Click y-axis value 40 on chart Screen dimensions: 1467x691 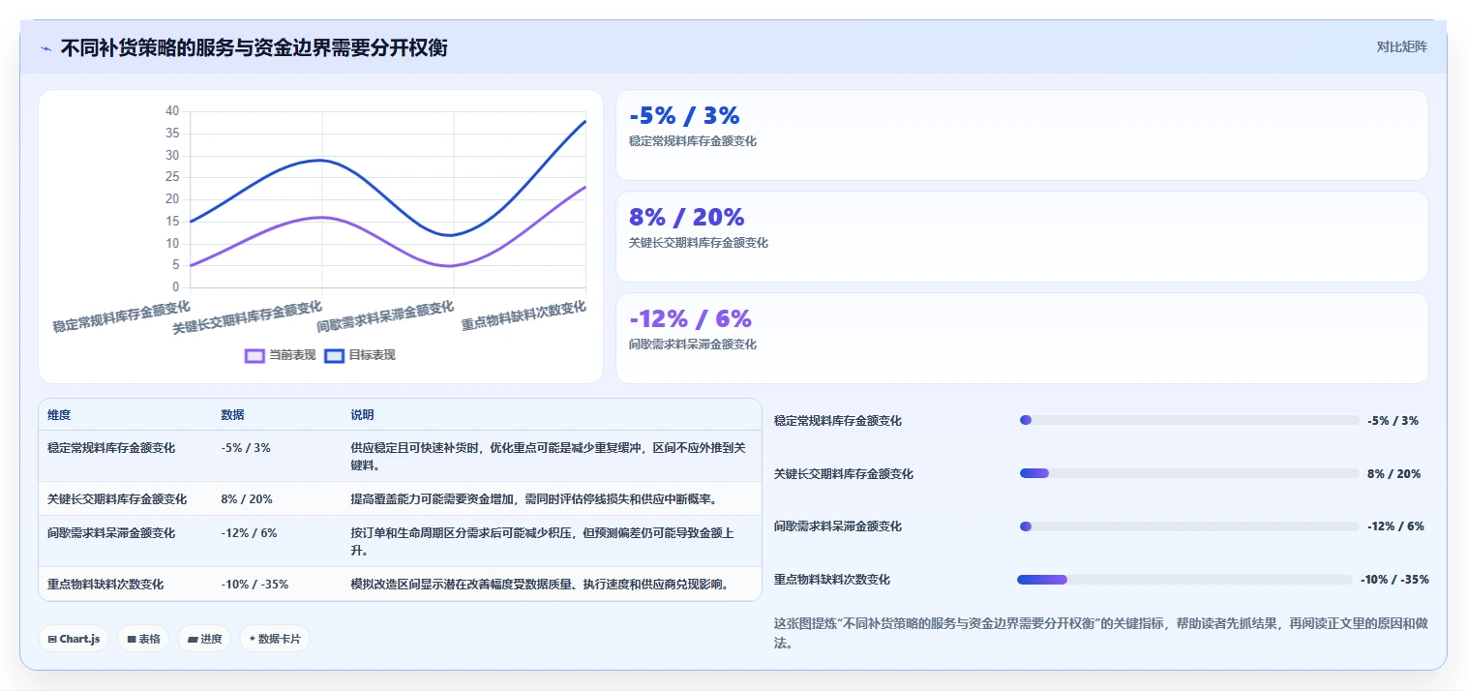tap(172, 111)
